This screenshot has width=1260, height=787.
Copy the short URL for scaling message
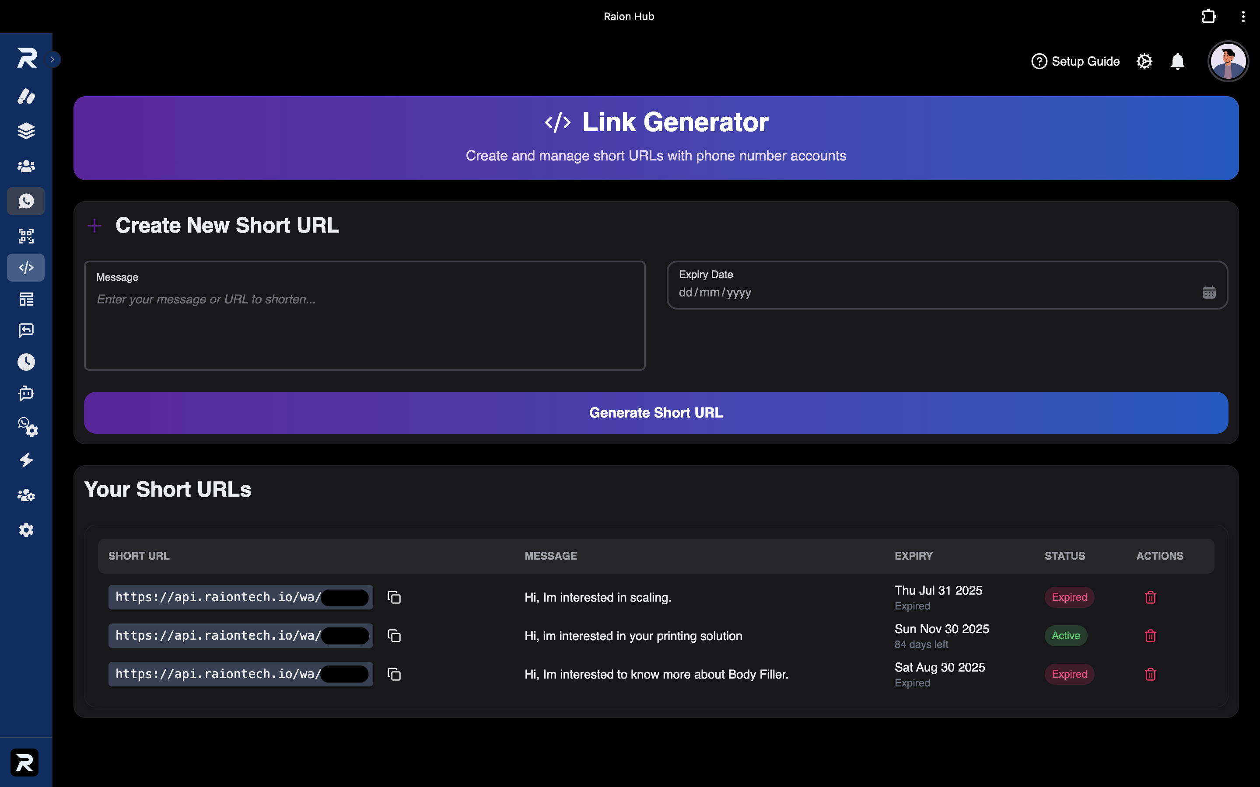(x=394, y=597)
